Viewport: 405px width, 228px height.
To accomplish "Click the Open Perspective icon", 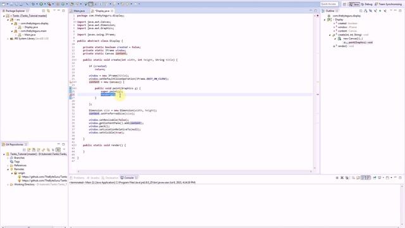I will tap(344, 4).
